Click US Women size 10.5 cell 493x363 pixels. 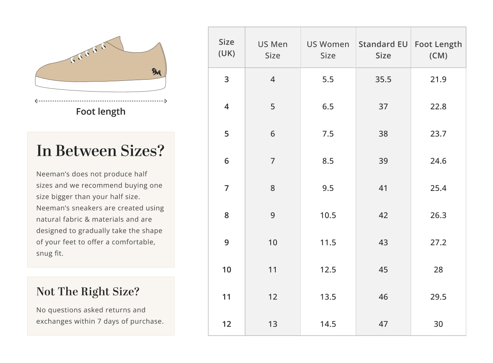pos(328,215)
